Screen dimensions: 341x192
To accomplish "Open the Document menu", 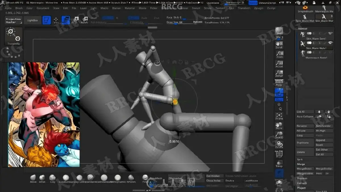I will (43, 8).
